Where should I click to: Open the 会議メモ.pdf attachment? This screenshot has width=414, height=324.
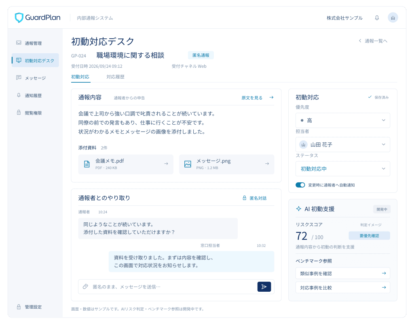point(126,164)
